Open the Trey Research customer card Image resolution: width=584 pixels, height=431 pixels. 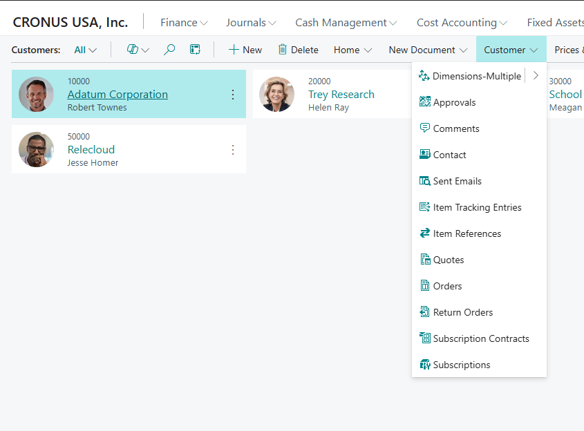(341, 95)
